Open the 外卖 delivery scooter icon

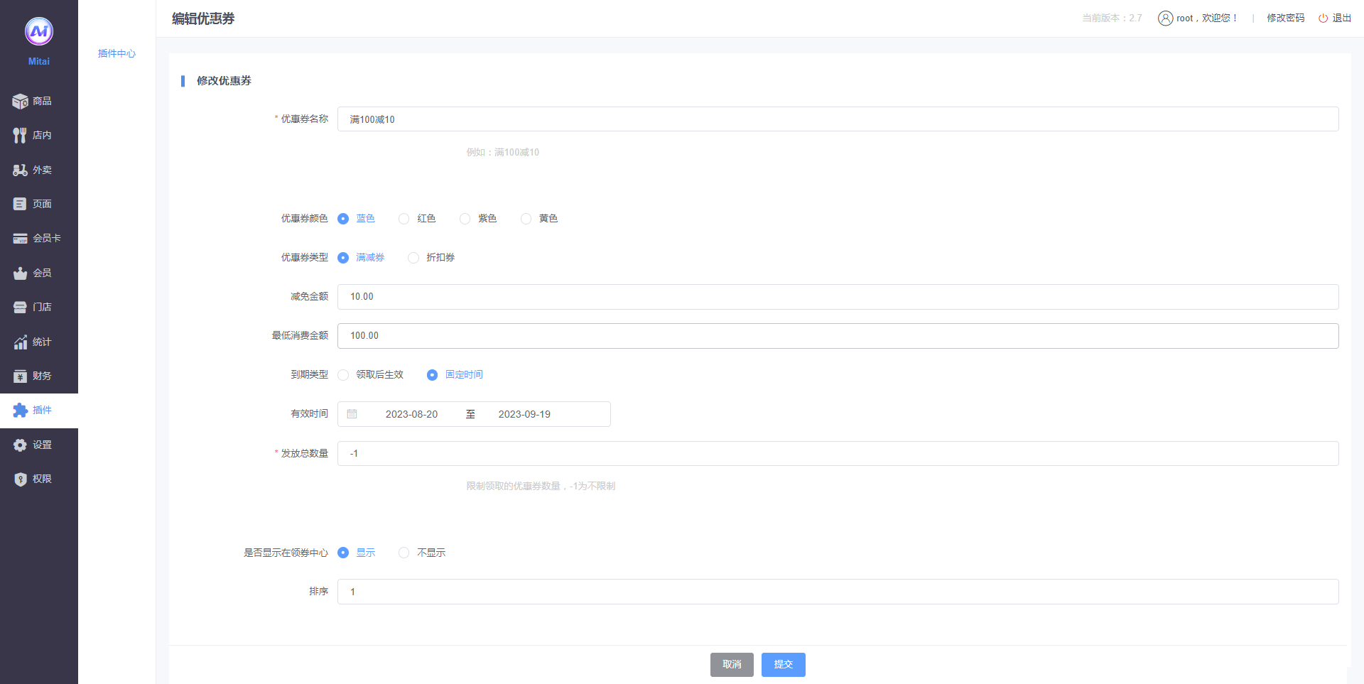pyautogui.click(x=20, y=170)
